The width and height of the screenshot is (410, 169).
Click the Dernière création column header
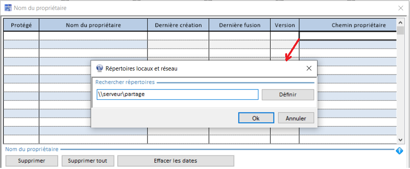(178, 25)
